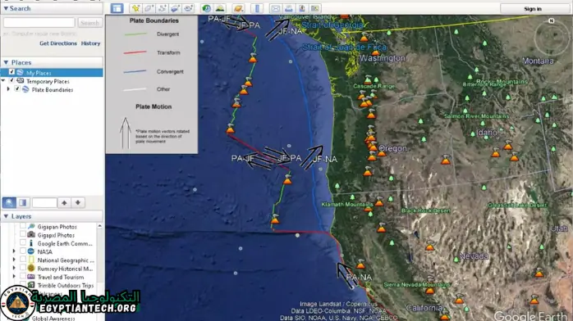Expand the NASA layer group
Image resolution: width=573 pixels, height=321 pixels.
pyautogui.click(x=14, y=251)
